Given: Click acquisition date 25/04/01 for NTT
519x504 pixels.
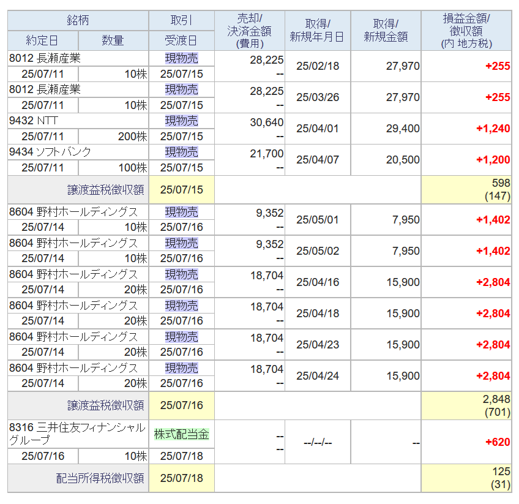Looking at the screenshot, I should [x=318, y=129].
